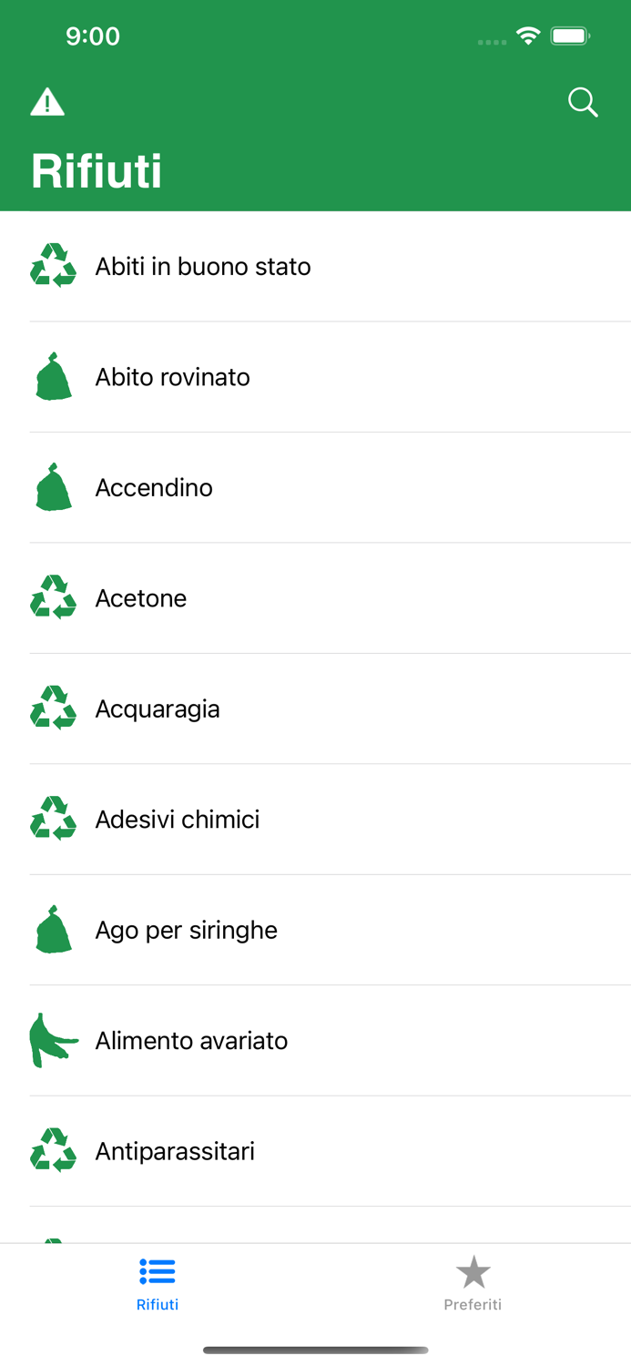Image resolution: width=631 pixels, height=1366 pixels.
Task: Tap trash bag icon beside Accendino
Action: (53, 487)
